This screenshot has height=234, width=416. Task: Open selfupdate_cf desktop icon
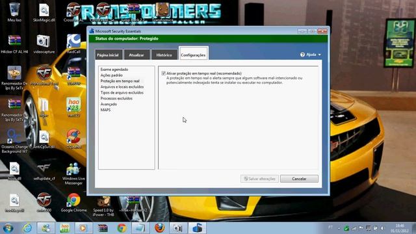click(44, 171)
